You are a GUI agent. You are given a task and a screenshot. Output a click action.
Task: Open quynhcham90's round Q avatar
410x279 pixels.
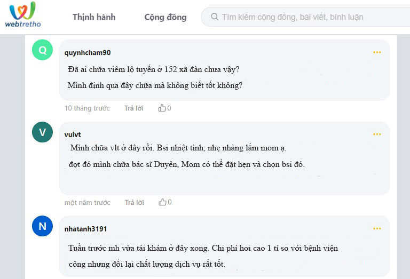[x=42, y=50]
